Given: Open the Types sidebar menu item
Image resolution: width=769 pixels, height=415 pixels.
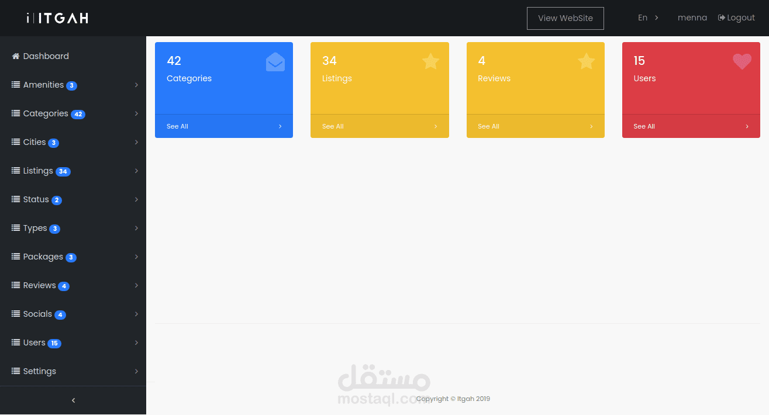Looking at the screenshot, I should pyautogui.click(x=73, y=228).
